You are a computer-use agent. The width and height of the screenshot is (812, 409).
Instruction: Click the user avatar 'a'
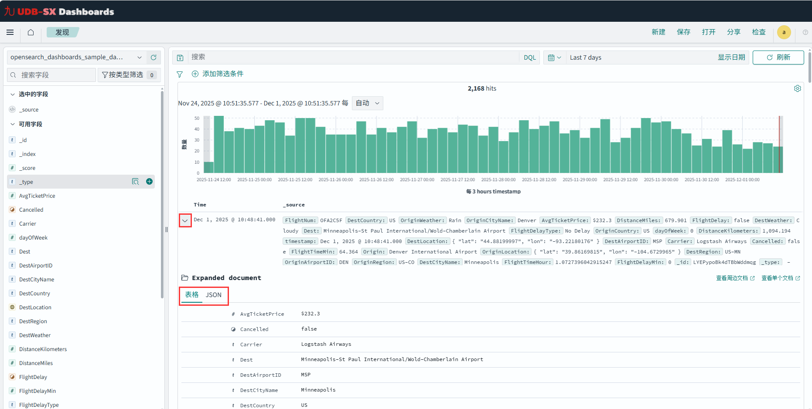(784, 32)
